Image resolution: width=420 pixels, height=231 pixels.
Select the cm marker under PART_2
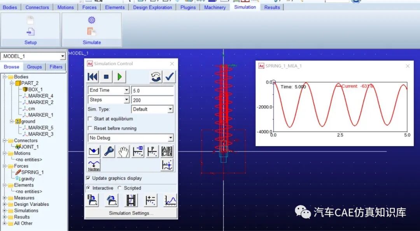(29, 109)
